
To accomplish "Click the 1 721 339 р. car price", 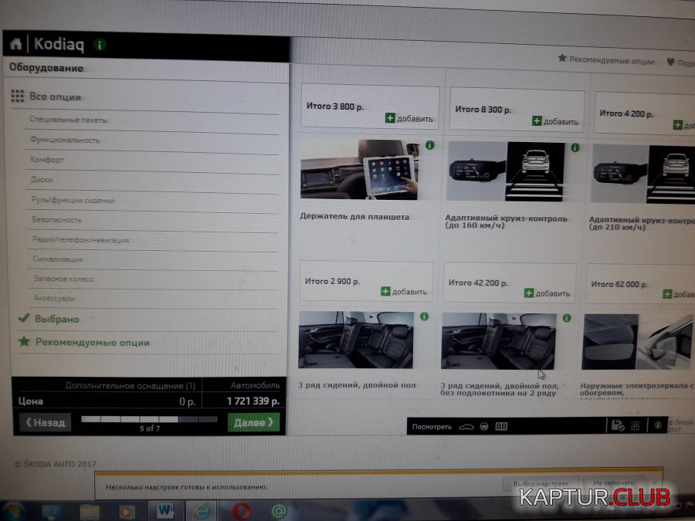I will [253, 401].
